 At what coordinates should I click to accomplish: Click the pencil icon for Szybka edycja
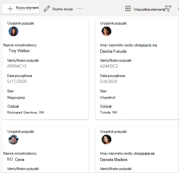point(47,9)
